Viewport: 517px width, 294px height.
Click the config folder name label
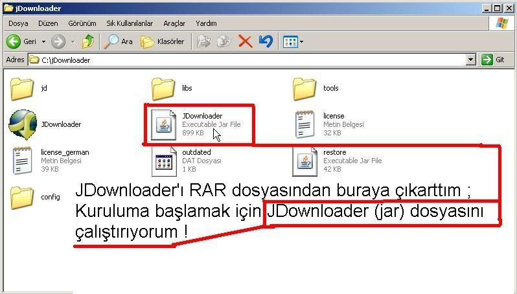coord(51,197)
